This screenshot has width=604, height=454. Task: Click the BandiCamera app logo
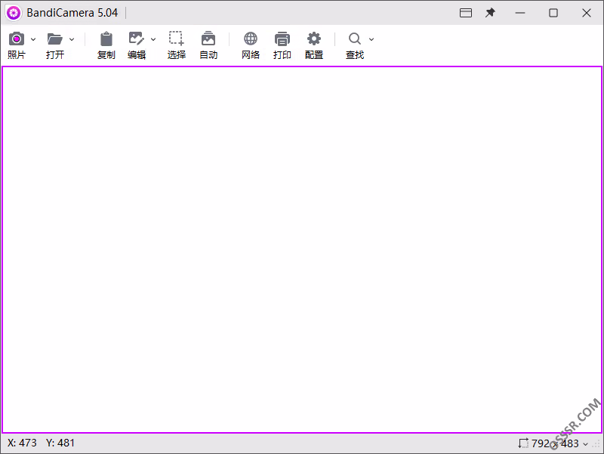point(14,13)
